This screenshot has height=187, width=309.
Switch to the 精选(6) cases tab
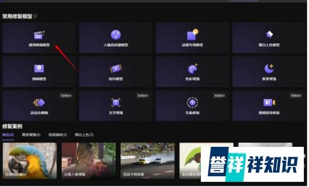[8, 135]
